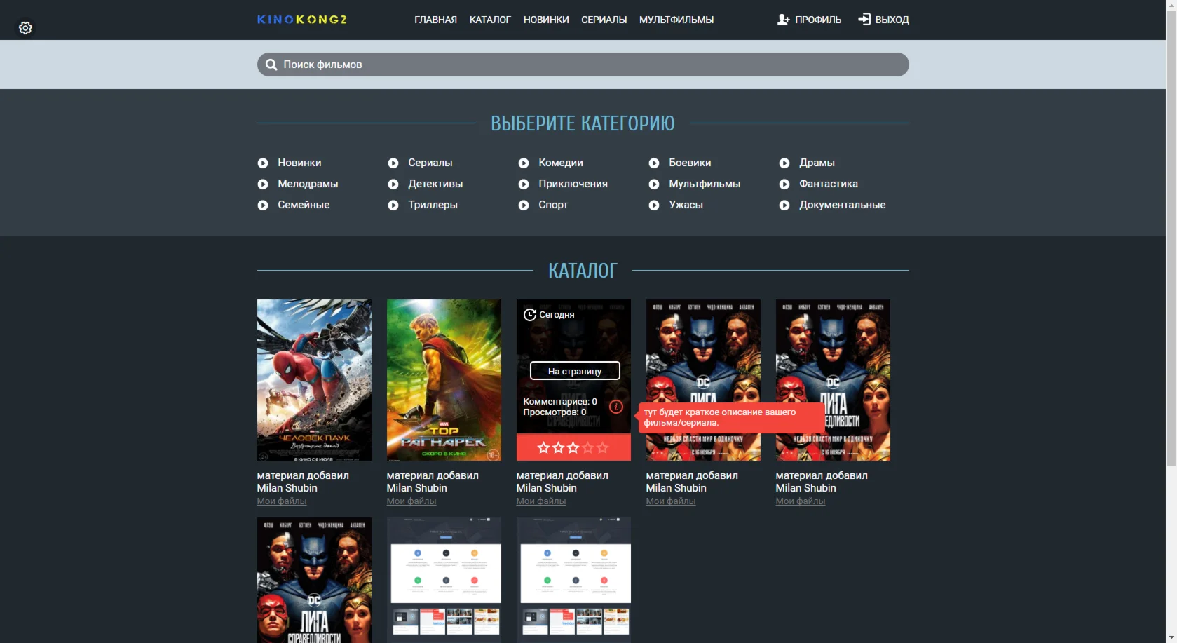Click the play icon beside Ужасы

pyautogui.click(x=654, y=205)
